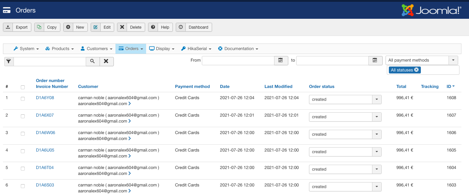Click the filter funnel icon
The width and height of the screenshot is (469, 196).
tap(9, 61)
